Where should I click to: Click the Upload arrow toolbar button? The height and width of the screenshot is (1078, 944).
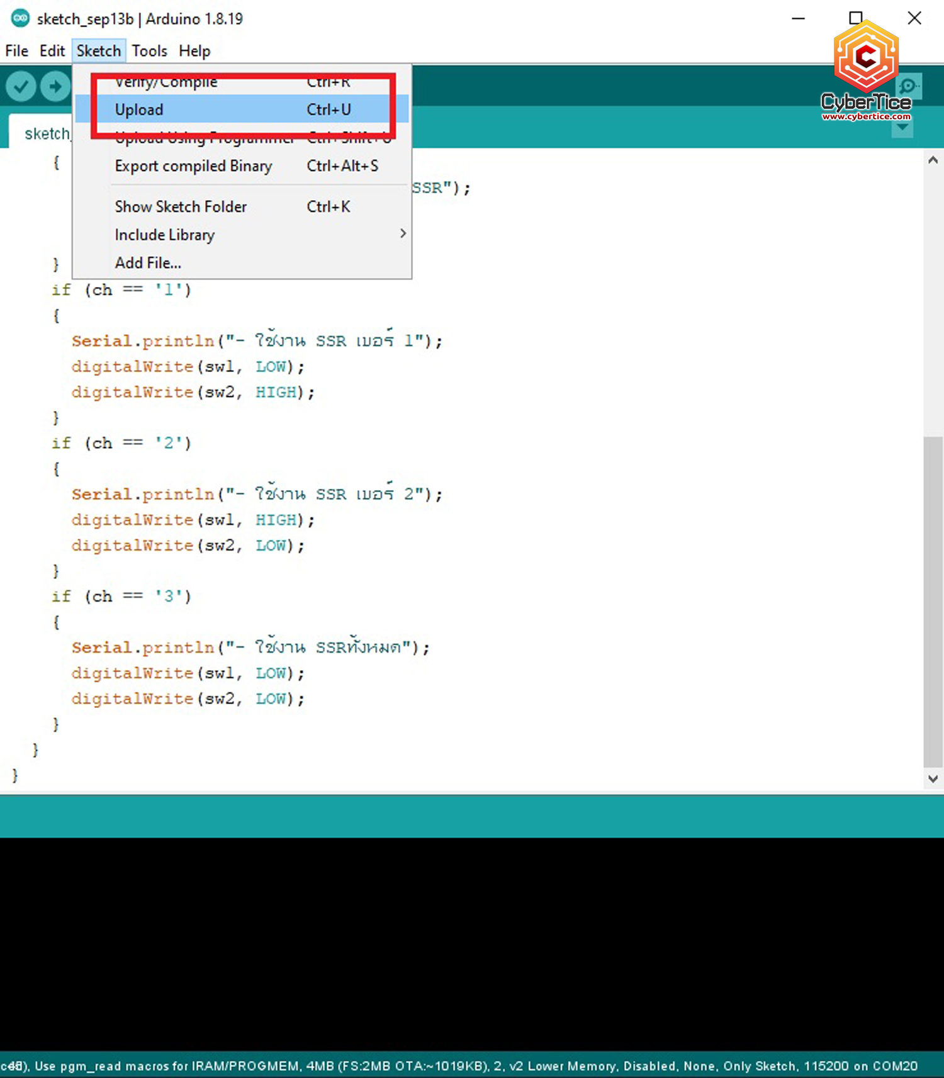point(55,86)
